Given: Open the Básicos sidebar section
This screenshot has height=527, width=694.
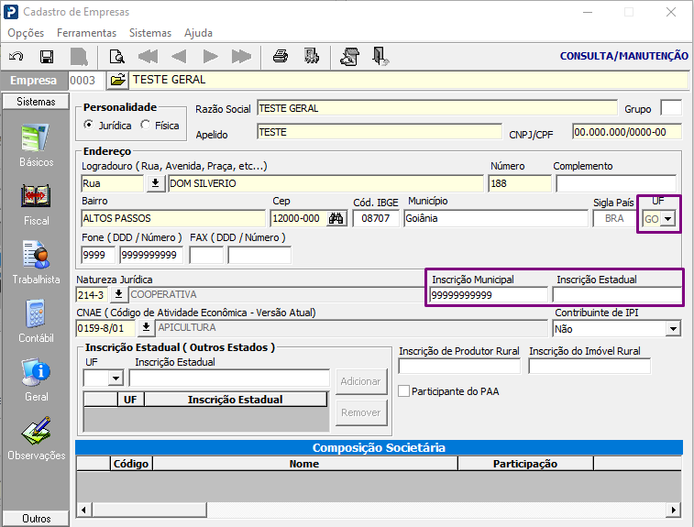Looking at the screenshot, I should pyautogui.click(x=36, y=146).
